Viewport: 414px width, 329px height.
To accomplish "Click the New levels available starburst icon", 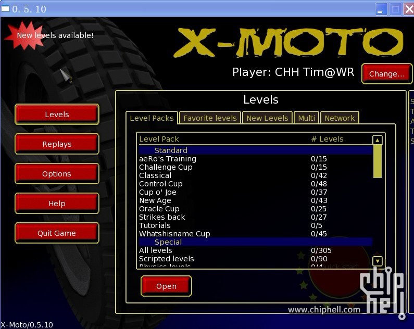I will 24,35.
